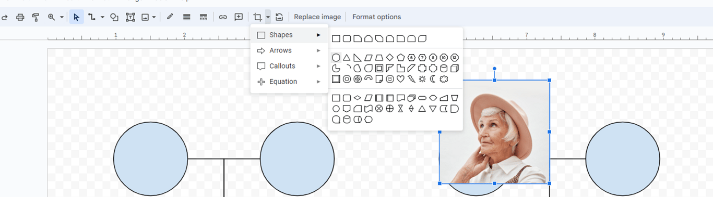This screenshot has height=197, width=713.
Task: Click the Add comment icon
Action: [239, 17]
